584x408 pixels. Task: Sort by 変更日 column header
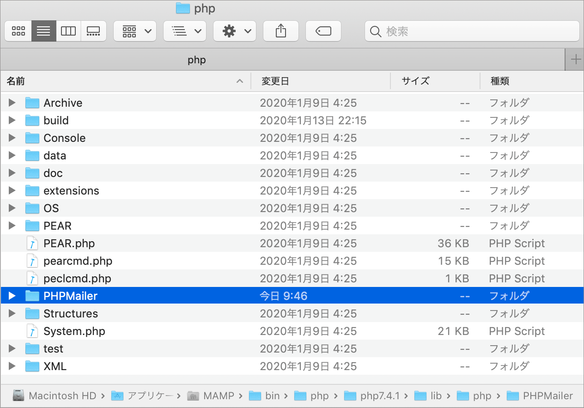[275, 81]
